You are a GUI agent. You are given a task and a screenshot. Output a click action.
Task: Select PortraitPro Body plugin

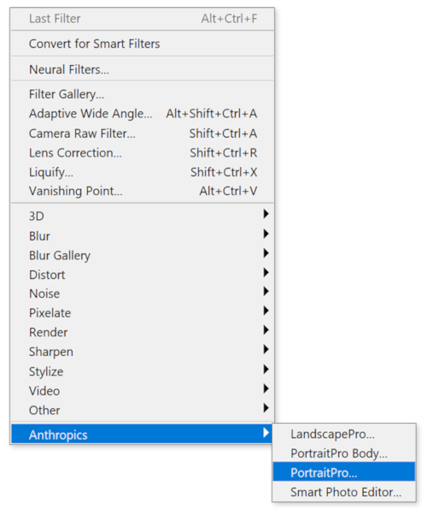pos(344,453)
